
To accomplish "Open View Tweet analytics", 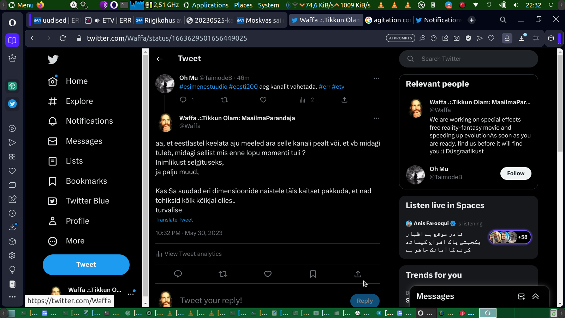I will point(189,254).
